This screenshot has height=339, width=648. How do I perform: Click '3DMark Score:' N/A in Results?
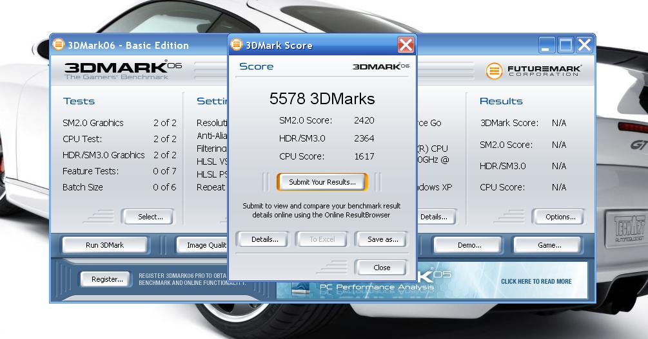[559, 123]
